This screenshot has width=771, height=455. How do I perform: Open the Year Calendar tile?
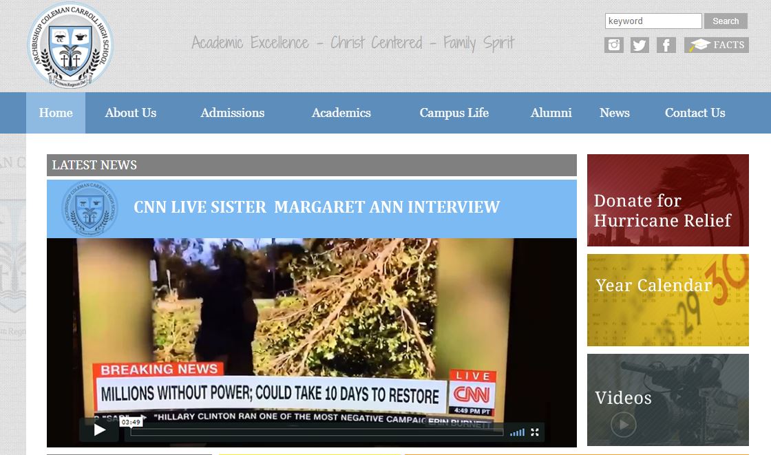pos(668,300)
